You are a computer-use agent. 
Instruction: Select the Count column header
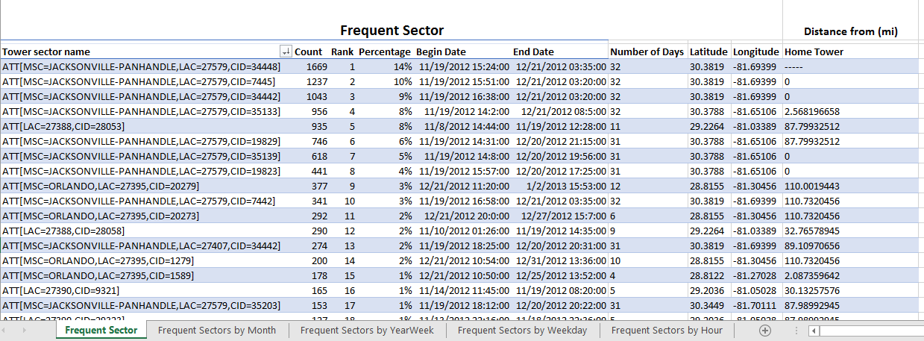(308, 51)
